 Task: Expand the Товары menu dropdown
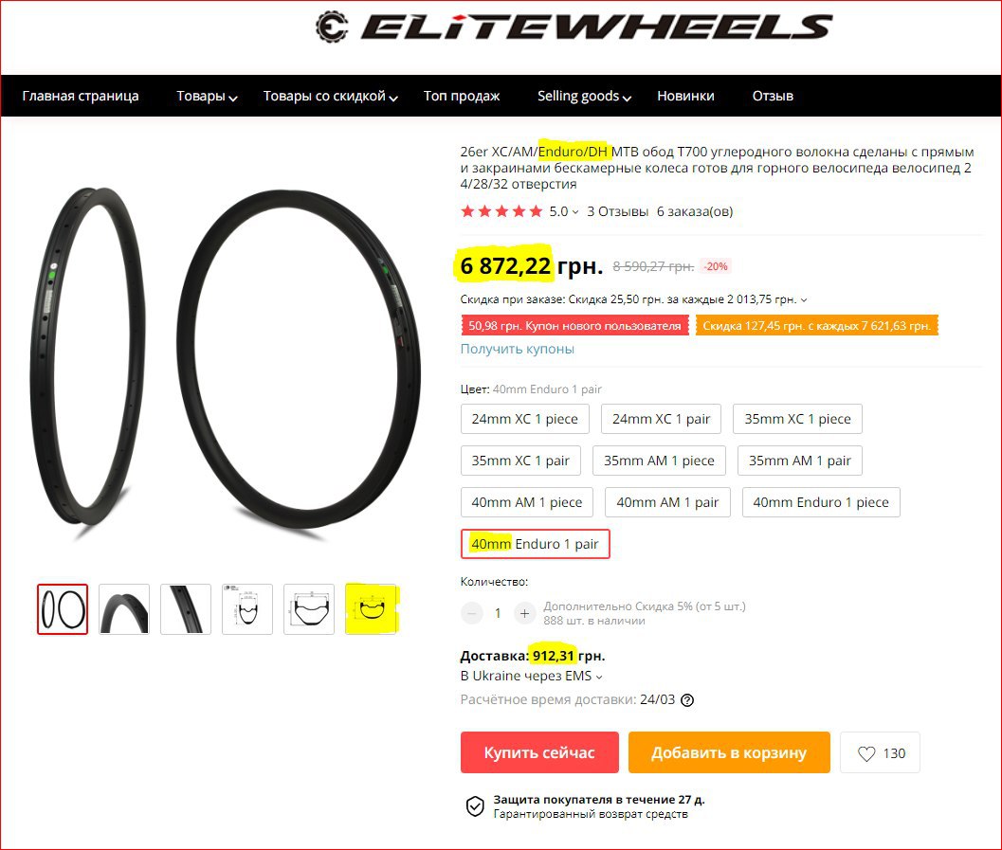coord(207,96)
